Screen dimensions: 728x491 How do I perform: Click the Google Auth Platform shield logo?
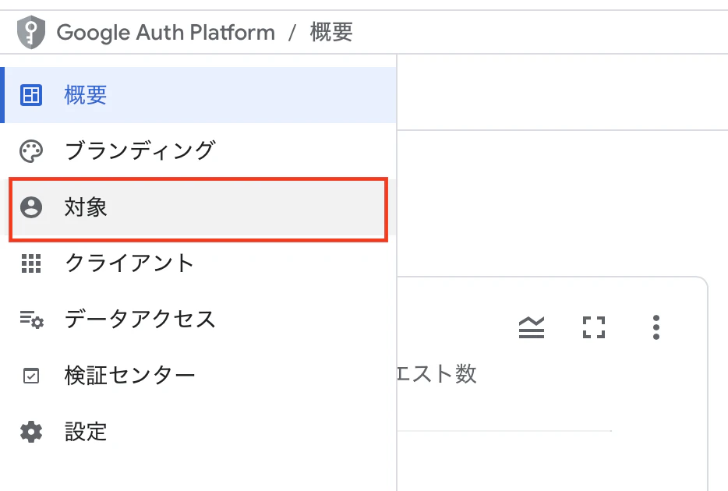click(31, 32)
